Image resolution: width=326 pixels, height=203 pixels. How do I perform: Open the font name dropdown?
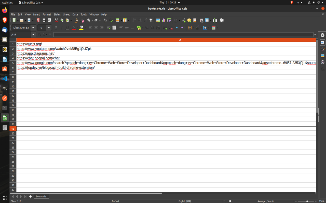point(33,27)
